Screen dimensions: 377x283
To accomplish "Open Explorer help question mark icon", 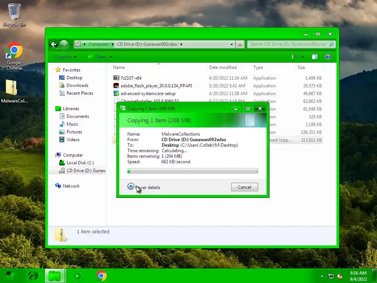I will (328, 57).
